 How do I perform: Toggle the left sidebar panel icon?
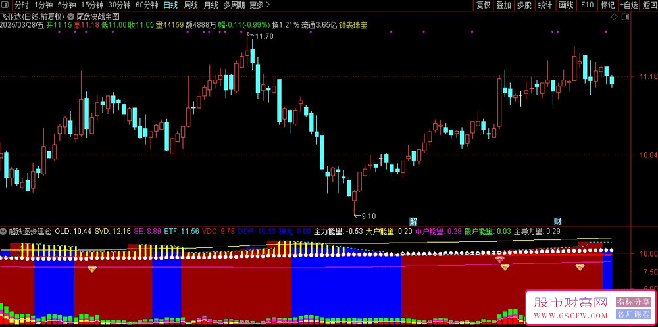[6, 5]
